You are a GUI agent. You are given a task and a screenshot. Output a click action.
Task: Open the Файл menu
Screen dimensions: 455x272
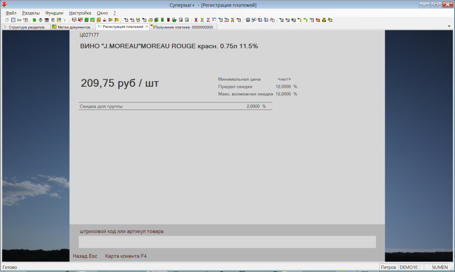tap(11, 13)
